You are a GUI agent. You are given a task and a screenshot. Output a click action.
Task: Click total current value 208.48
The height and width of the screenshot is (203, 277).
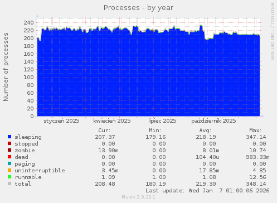pos(105,184)
